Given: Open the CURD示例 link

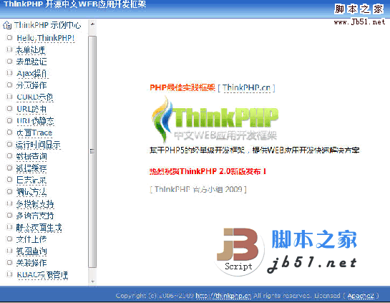Looking at the screenshot, I should click(x=34, y=97).
